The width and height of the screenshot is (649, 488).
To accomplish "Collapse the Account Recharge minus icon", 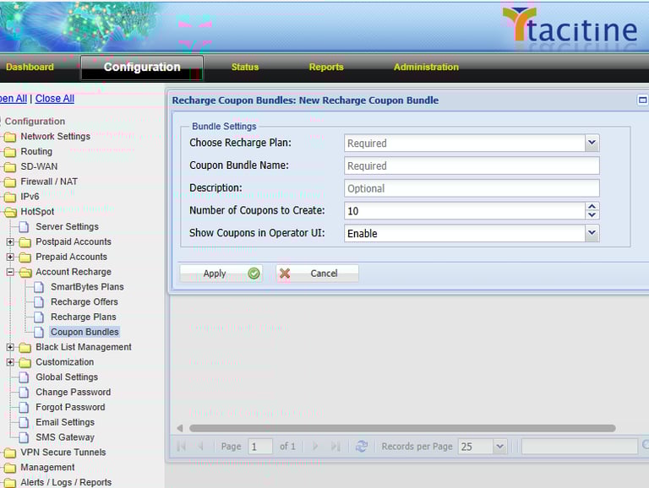I will click(10, 272).
